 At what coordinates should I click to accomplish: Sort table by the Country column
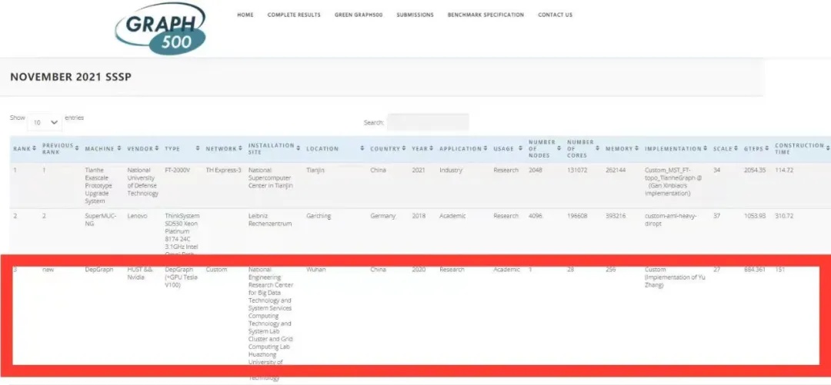point(385,148)
